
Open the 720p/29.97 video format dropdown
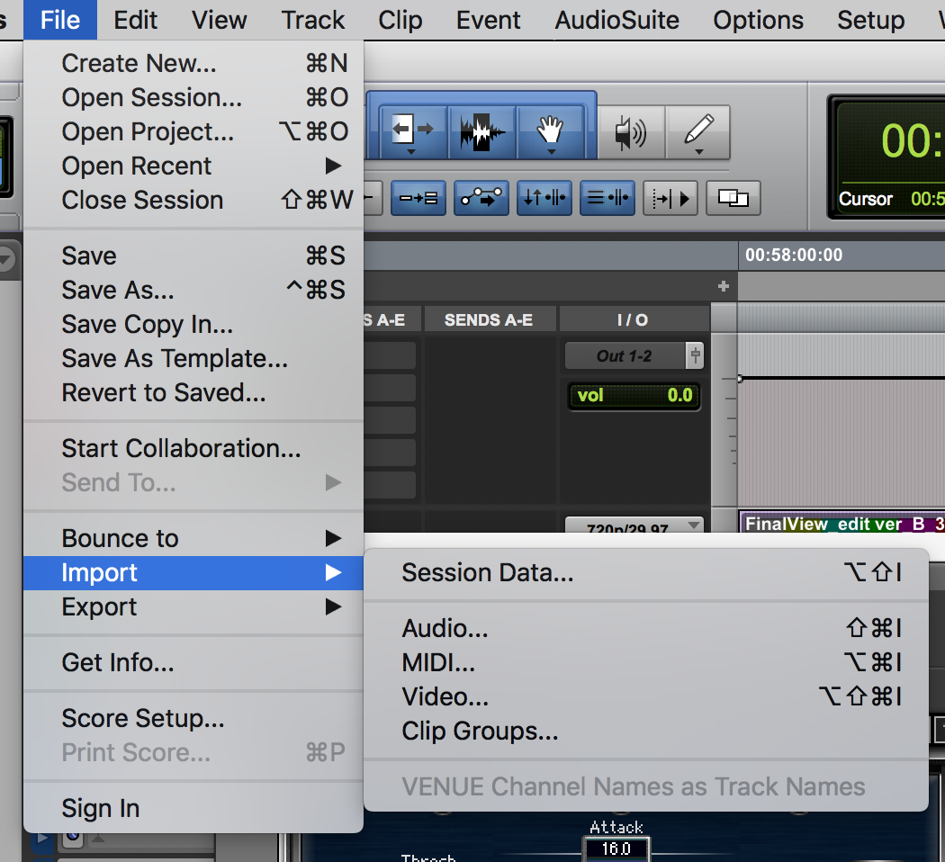(x=634, y=525)
